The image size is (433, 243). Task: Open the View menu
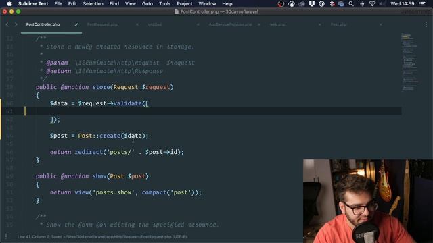pos(131,4)
